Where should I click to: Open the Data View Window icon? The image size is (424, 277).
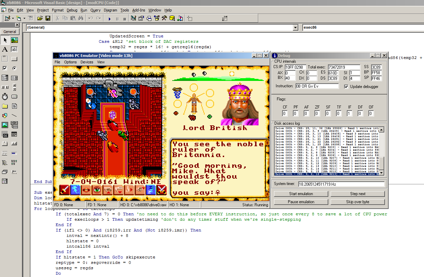click(x=172, y=19)
